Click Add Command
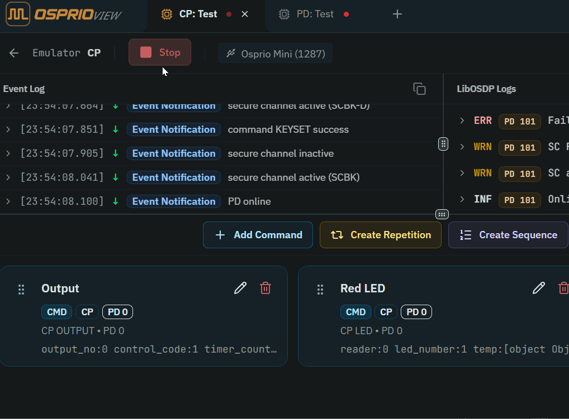 tap(258, 235)
